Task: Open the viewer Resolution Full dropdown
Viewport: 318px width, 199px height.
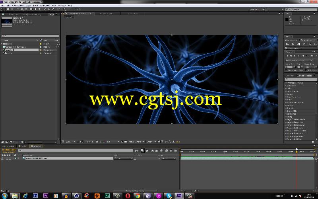Action: pos(113,142)
